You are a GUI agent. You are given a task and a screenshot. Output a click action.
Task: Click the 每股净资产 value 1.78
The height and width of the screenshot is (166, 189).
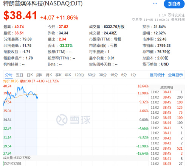coord(29,58)
